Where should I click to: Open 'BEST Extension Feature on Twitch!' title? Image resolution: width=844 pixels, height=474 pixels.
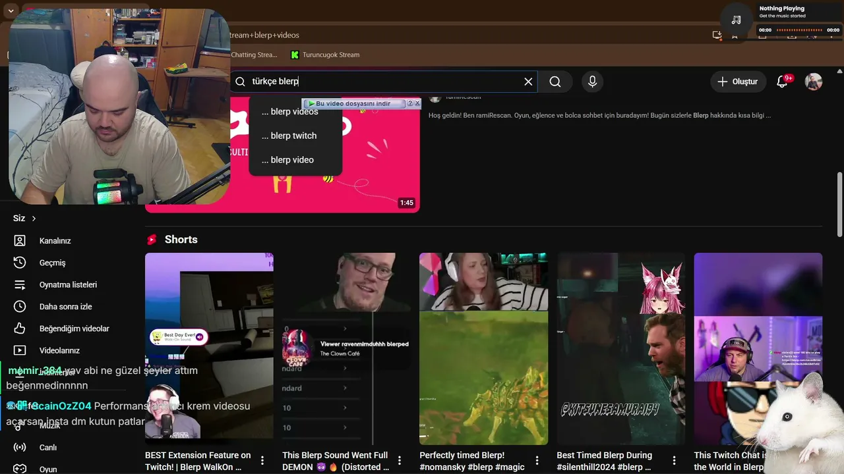tap(198, 461)
